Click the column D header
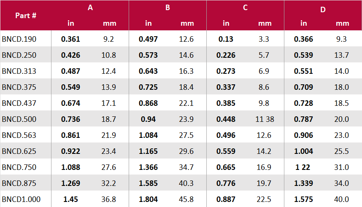The width and height of the screenshot is (362, 207). pyautogui.click(x=323, y=9)
